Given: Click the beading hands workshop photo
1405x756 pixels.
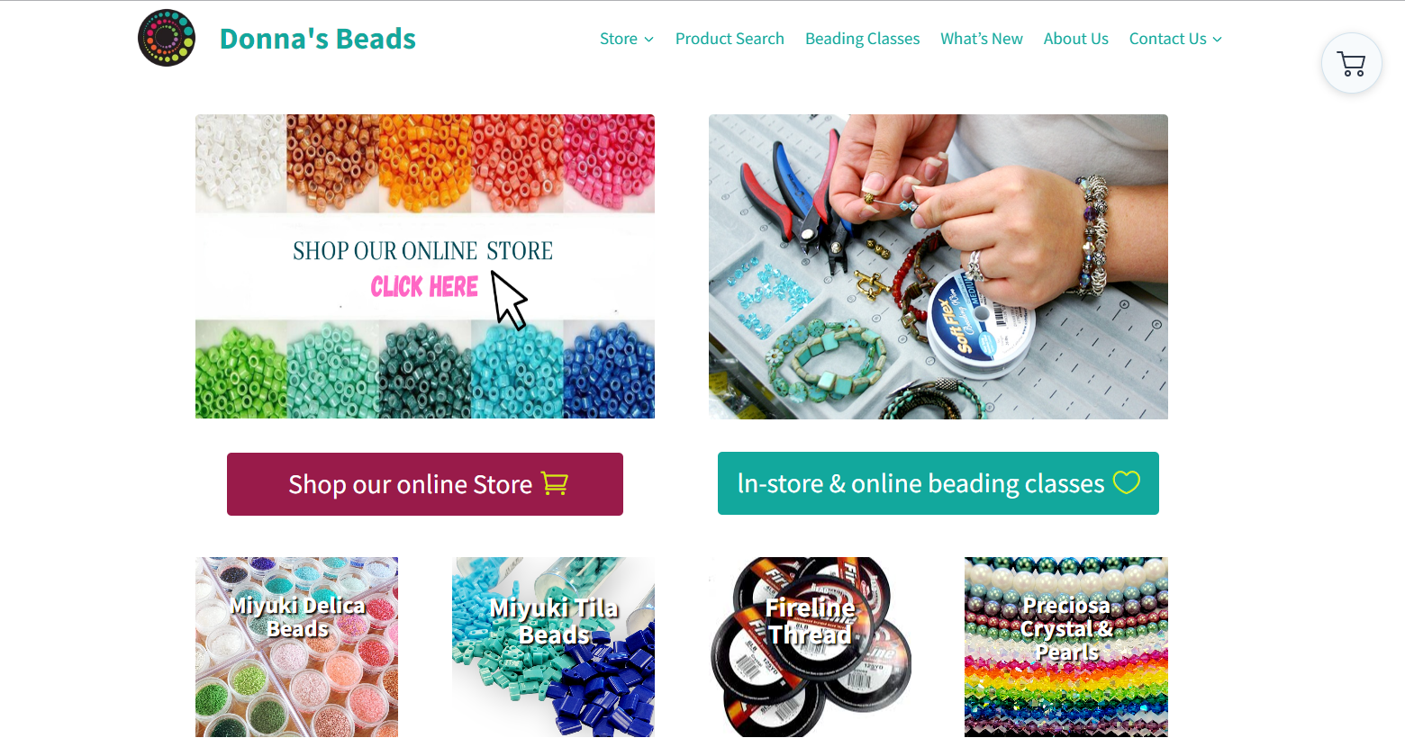Looking at the screenshot, I should tap(938, 266).
